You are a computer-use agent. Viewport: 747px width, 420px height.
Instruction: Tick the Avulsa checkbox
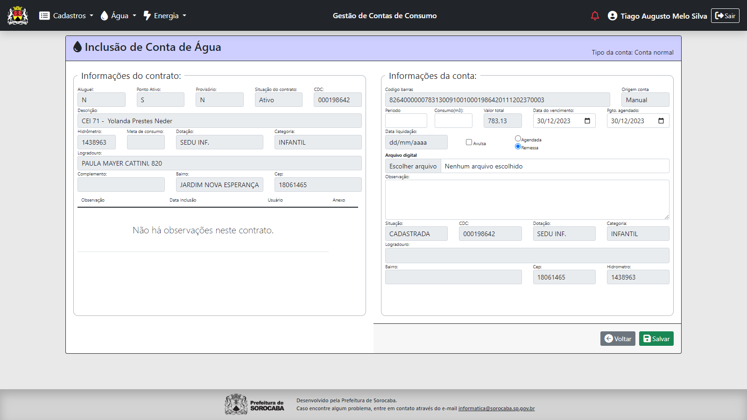pos(469,142)
